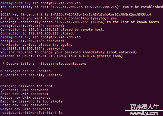Screen dimensions: 163x116
Task: Click the 'Permission denied, please try again' line
Action: tap(36, 45)
